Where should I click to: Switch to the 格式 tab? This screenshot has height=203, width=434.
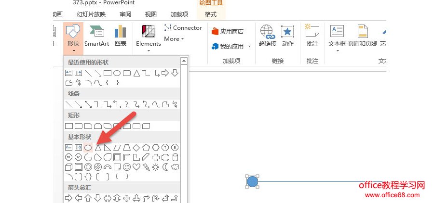tap(211, 14)
